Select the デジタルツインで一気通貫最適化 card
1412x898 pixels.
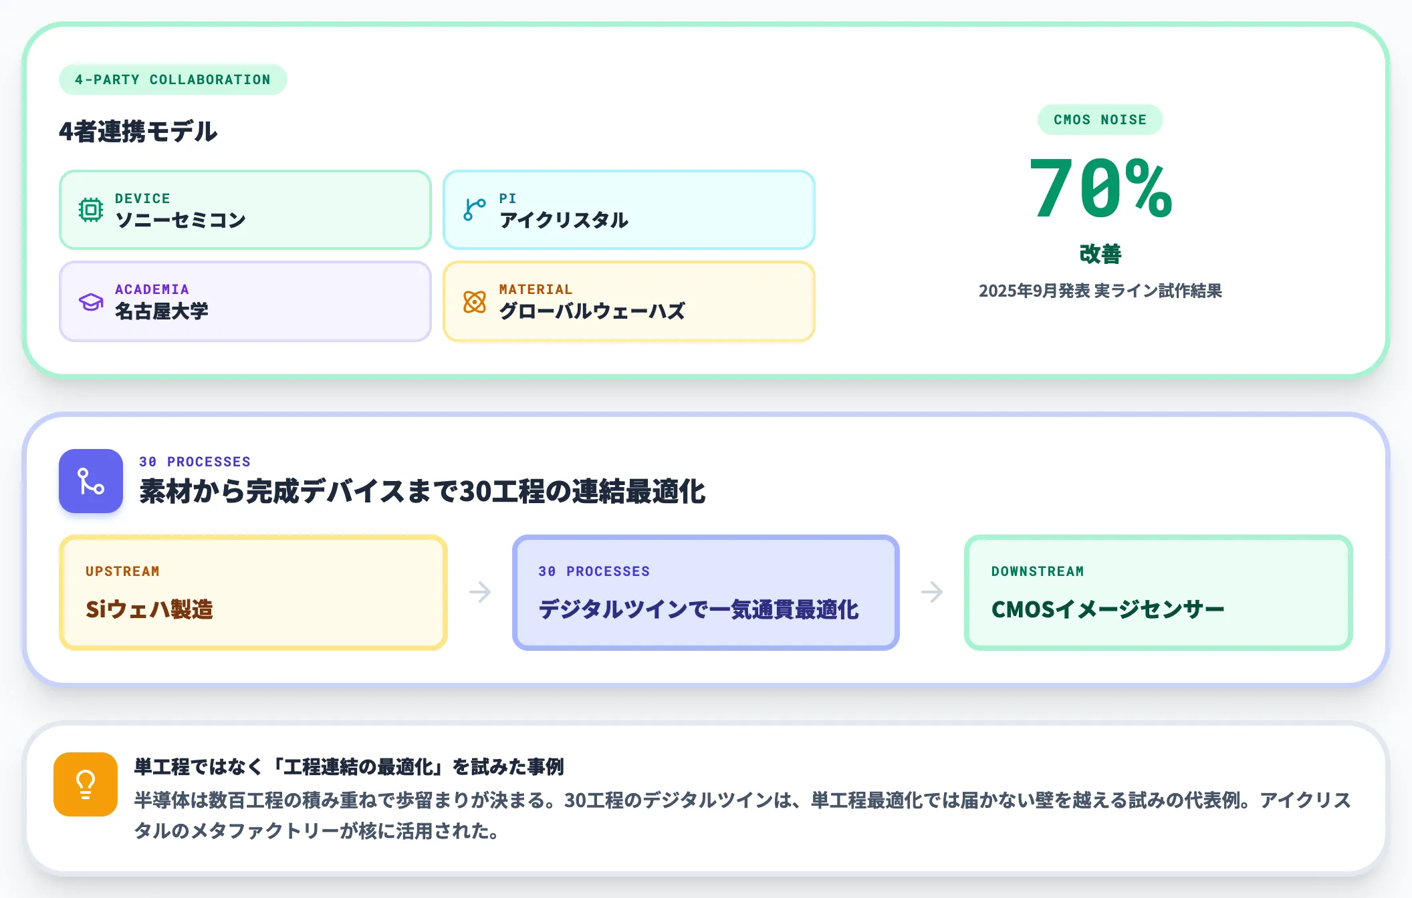[x=706, y=592]
